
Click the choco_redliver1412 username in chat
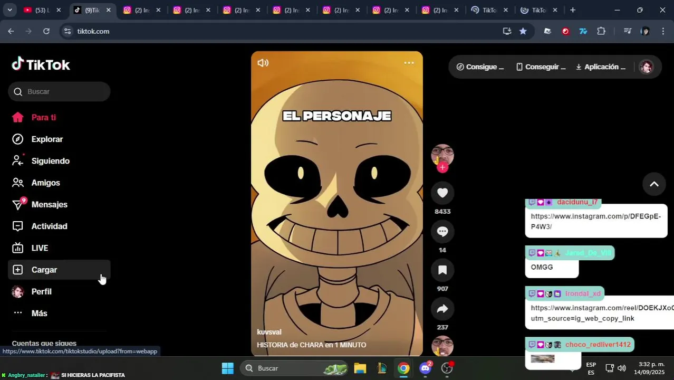598,345
